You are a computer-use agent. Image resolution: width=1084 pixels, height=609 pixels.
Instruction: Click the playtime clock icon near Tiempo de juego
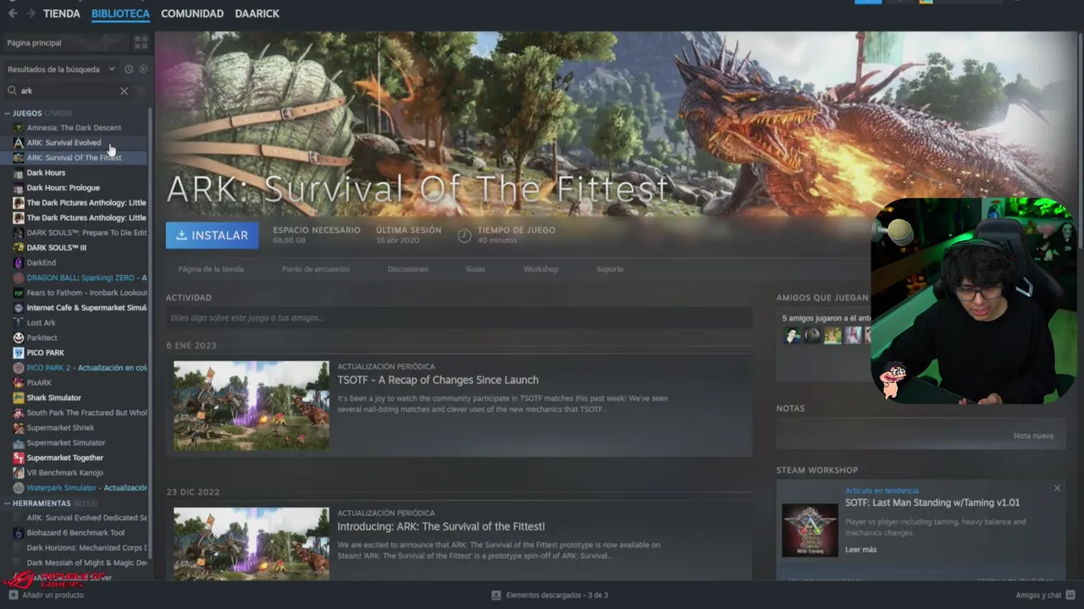coord(464,235)
